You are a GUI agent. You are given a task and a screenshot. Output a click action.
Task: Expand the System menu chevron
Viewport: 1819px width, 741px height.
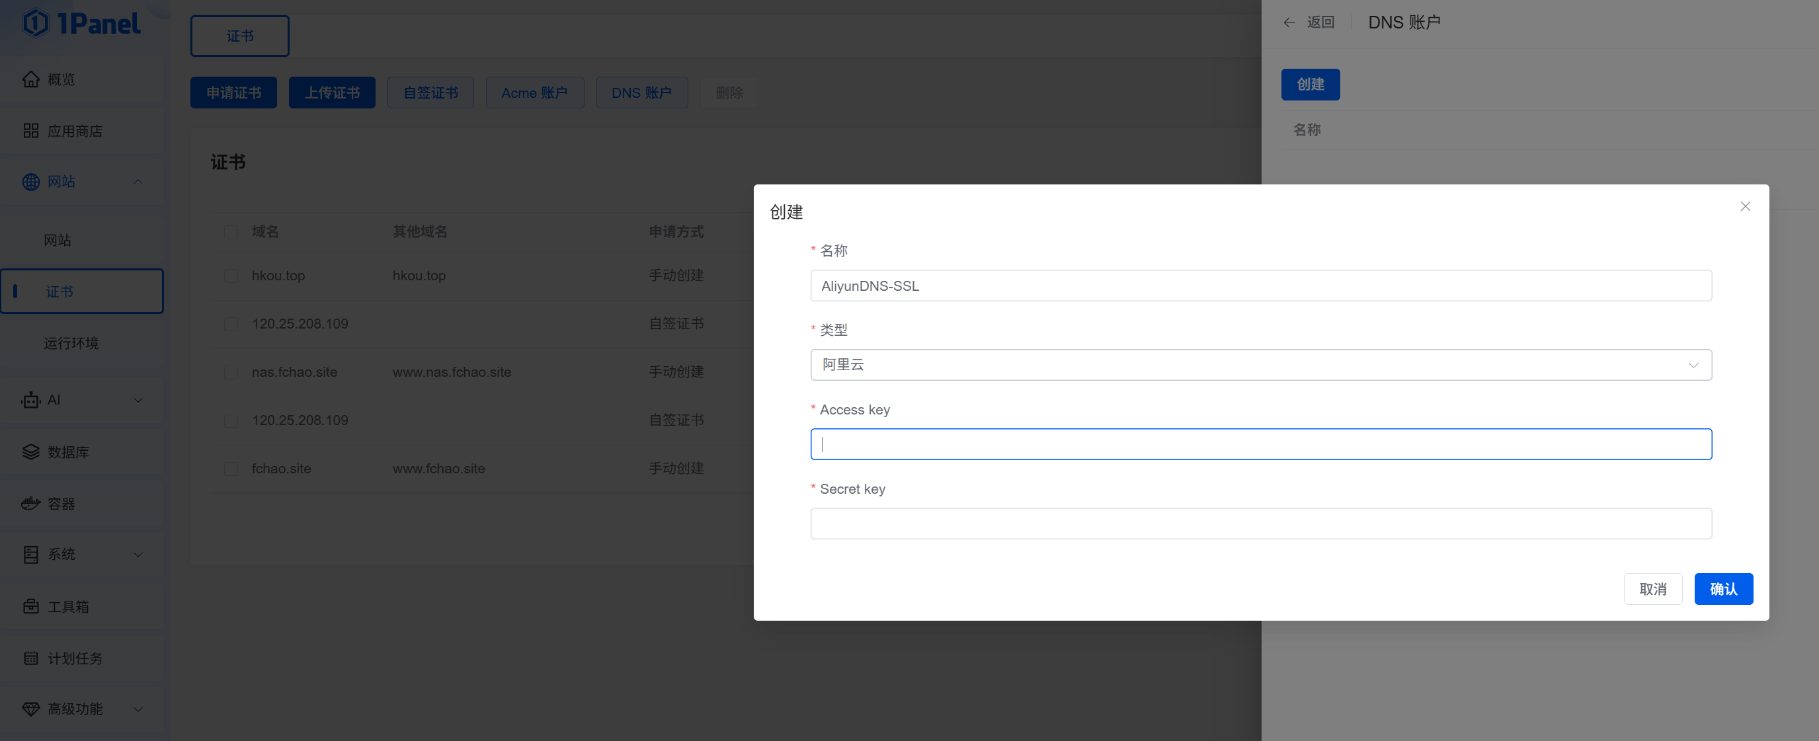click(138, 555)
